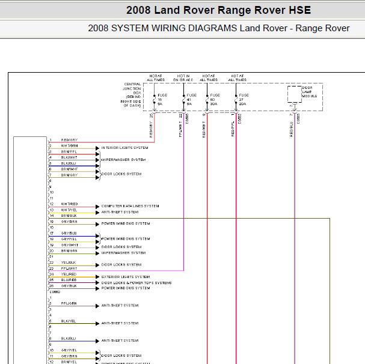
Task: Click the PPL/GRN wire label
Action: (69, 303)
